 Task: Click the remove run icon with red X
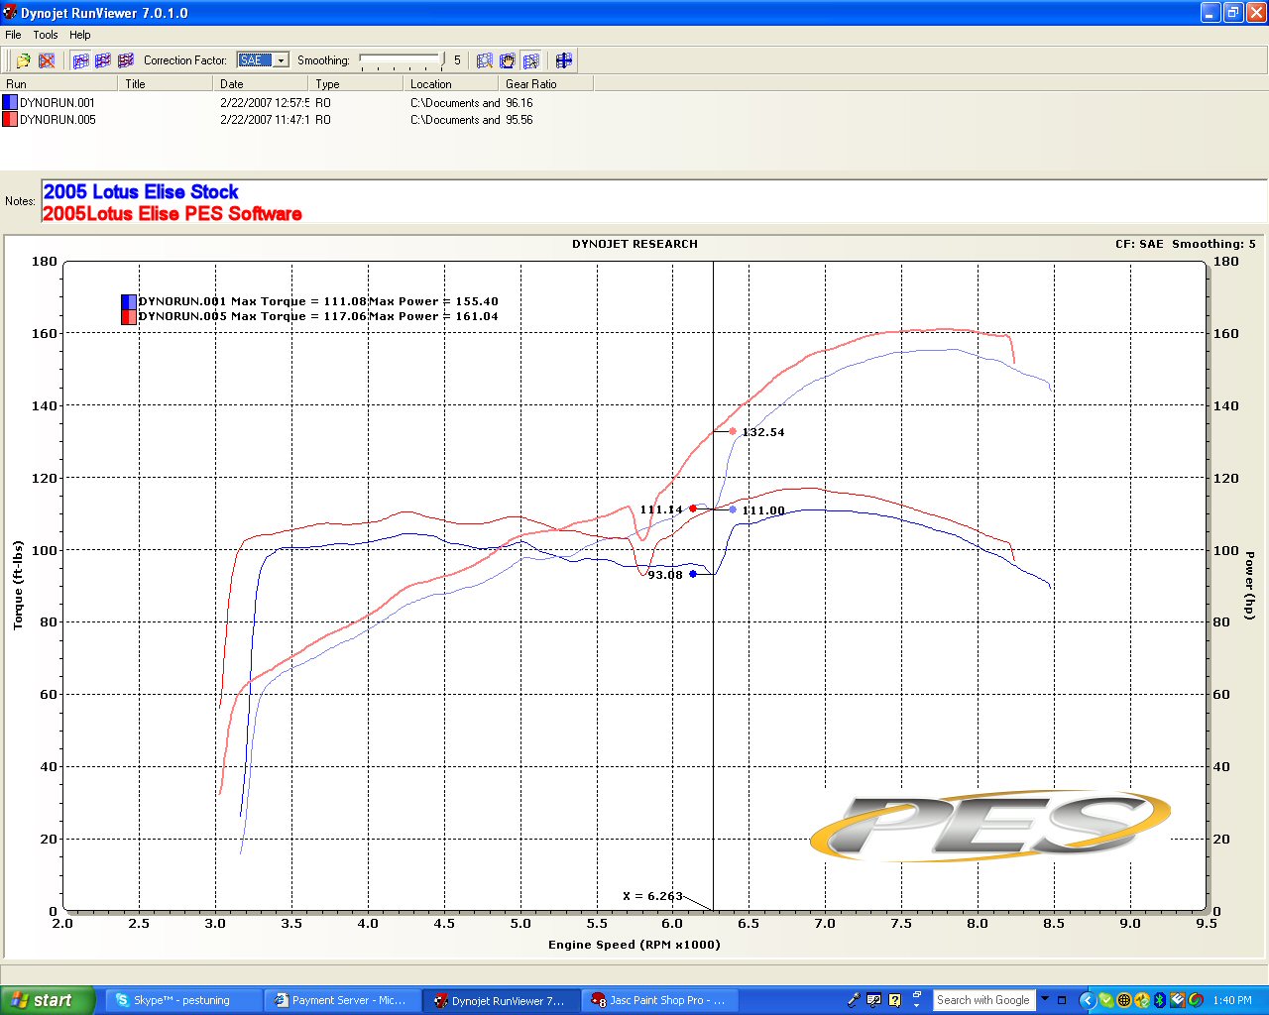tap(47, 60)
